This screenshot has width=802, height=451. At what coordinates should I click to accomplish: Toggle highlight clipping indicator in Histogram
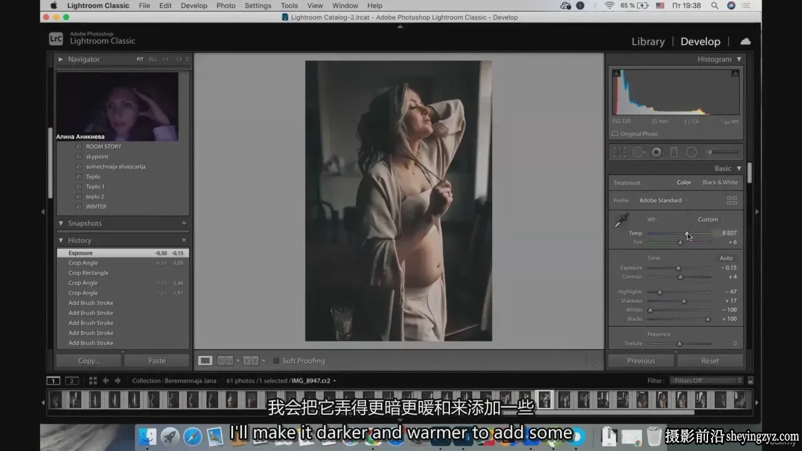(x=736, y=73)
